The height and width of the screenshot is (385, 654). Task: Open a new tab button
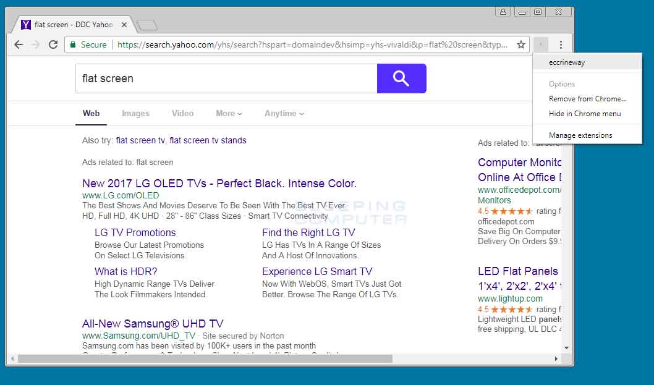147,25
